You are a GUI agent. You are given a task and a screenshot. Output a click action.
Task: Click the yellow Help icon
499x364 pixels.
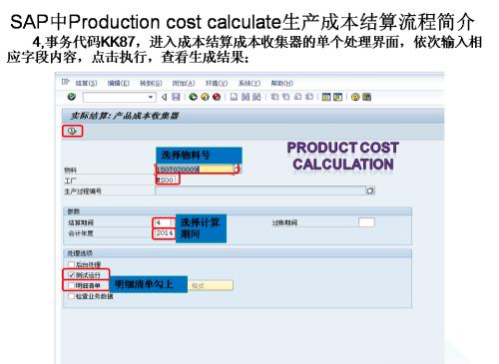tap(355, 97)
